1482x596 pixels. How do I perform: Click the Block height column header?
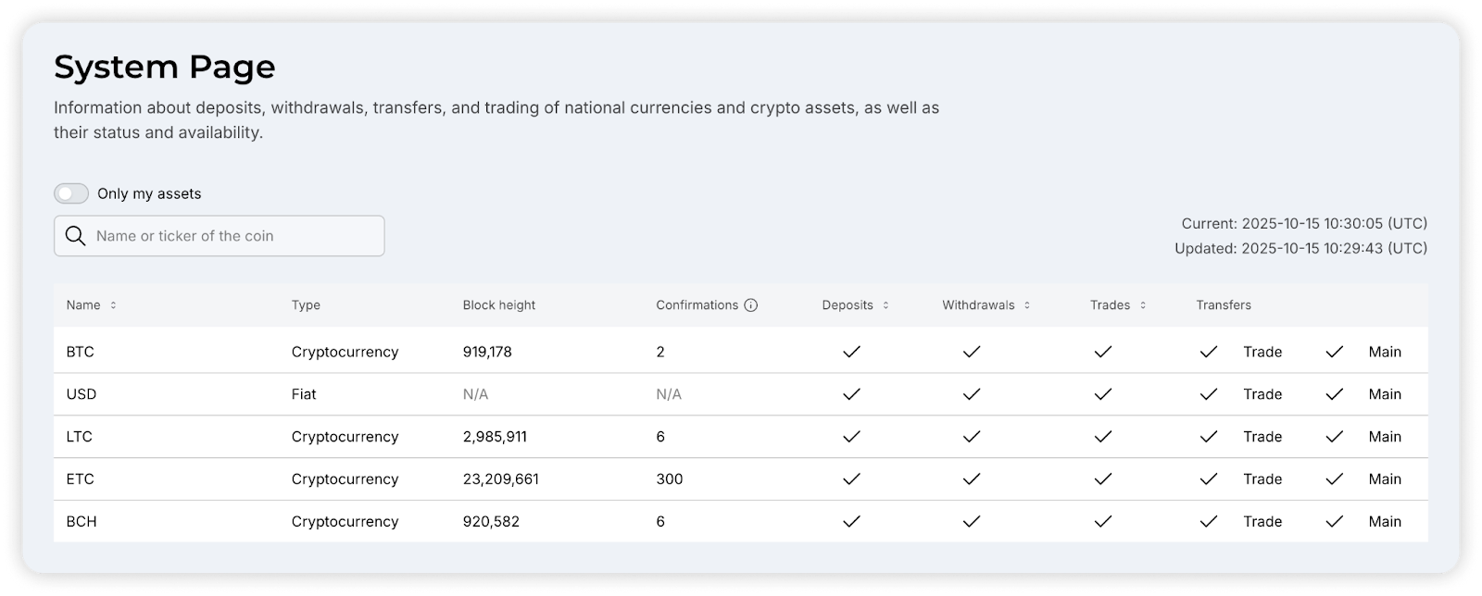(x=499, y=305)
